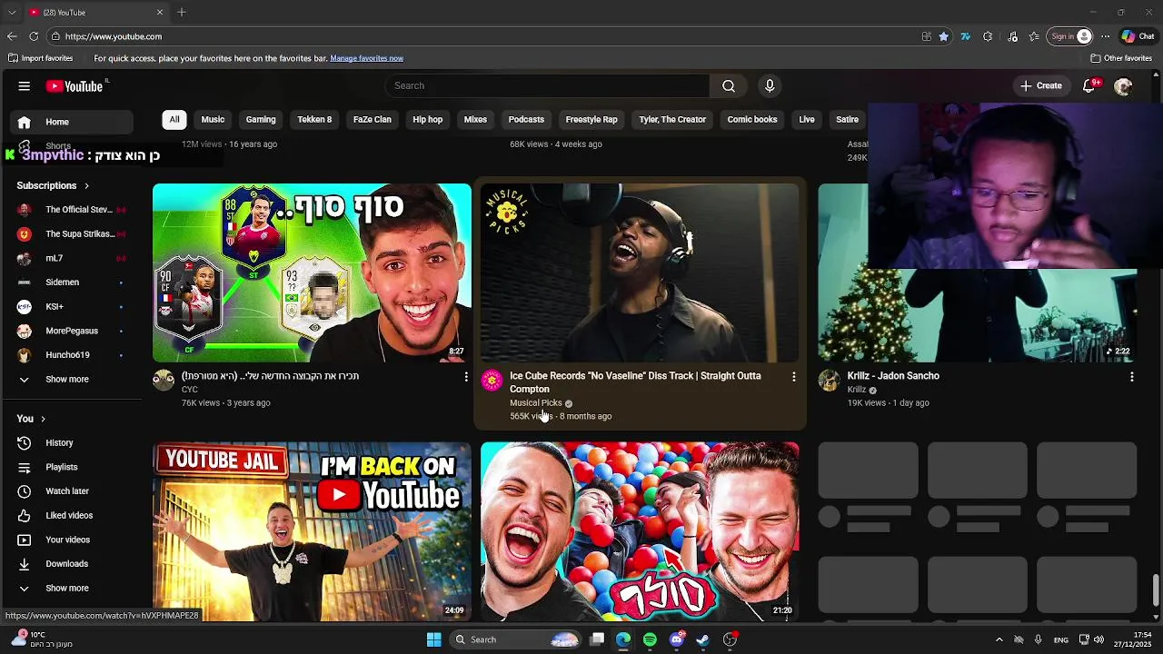Select the Hip hop filter chip
The width and height of the screenshot is (1163, 654).
click(x=428, y=119)
